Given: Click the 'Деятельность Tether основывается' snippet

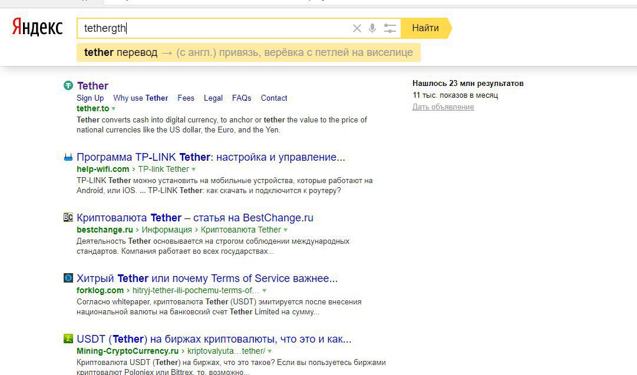Looking at the screenshot, I should click(213, 246).
